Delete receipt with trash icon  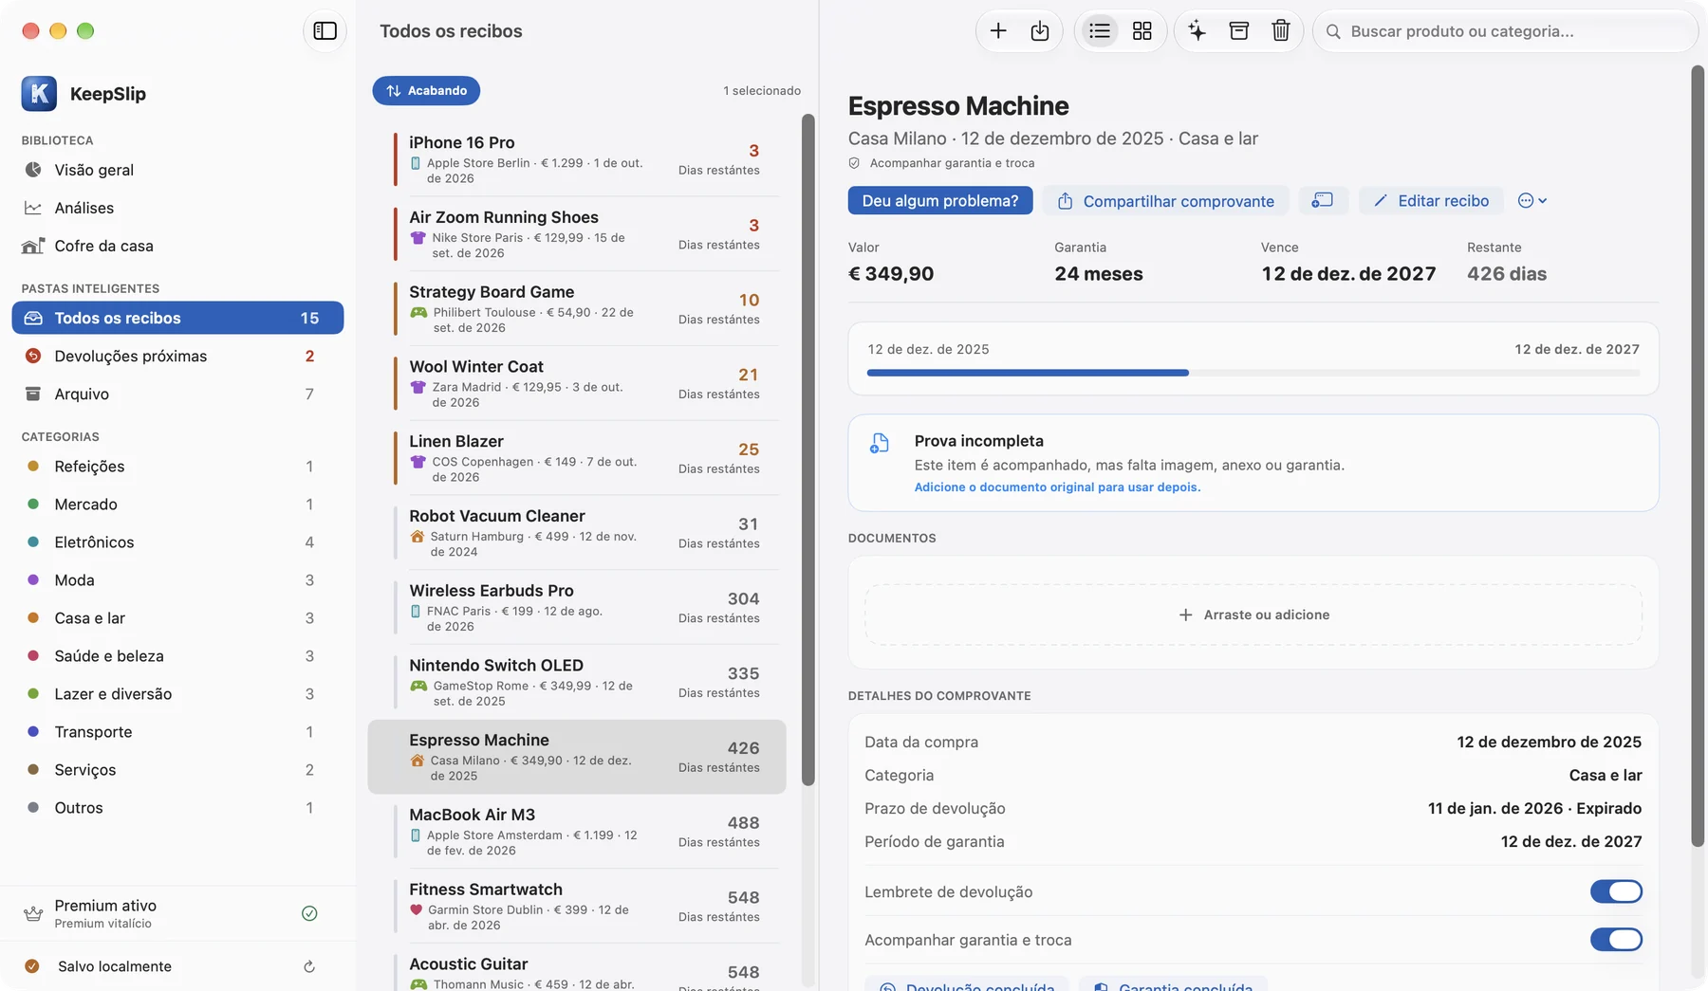(1281, 31)
